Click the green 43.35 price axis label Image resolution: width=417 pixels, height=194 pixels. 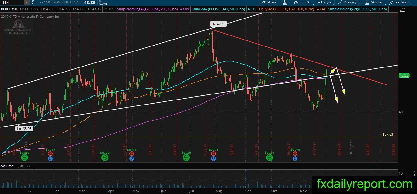(x=404, y=75)
